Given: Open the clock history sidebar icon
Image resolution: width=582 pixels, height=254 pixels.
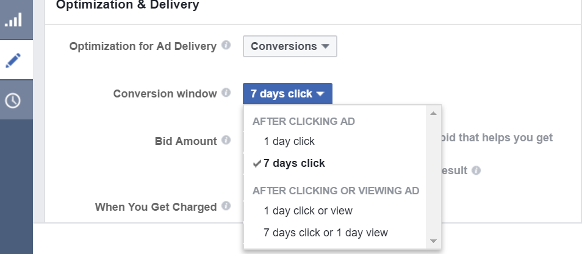Looking at the screenshot, I should (13, 100).
